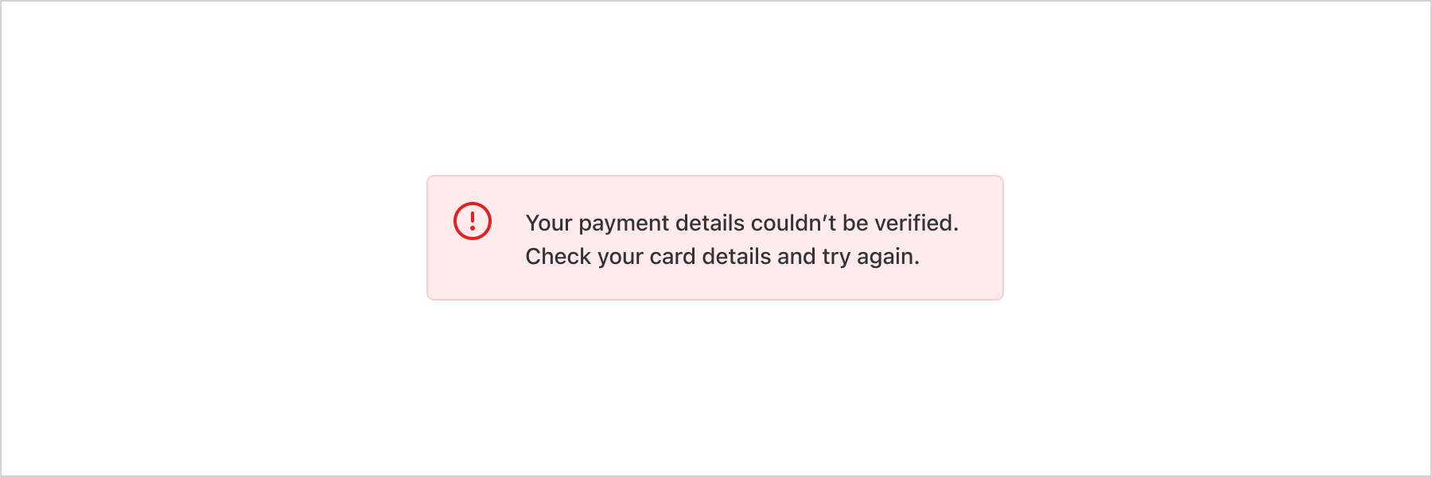Click the "Check your card details" line
The image size is (1432, 477).
click(722, 257)
